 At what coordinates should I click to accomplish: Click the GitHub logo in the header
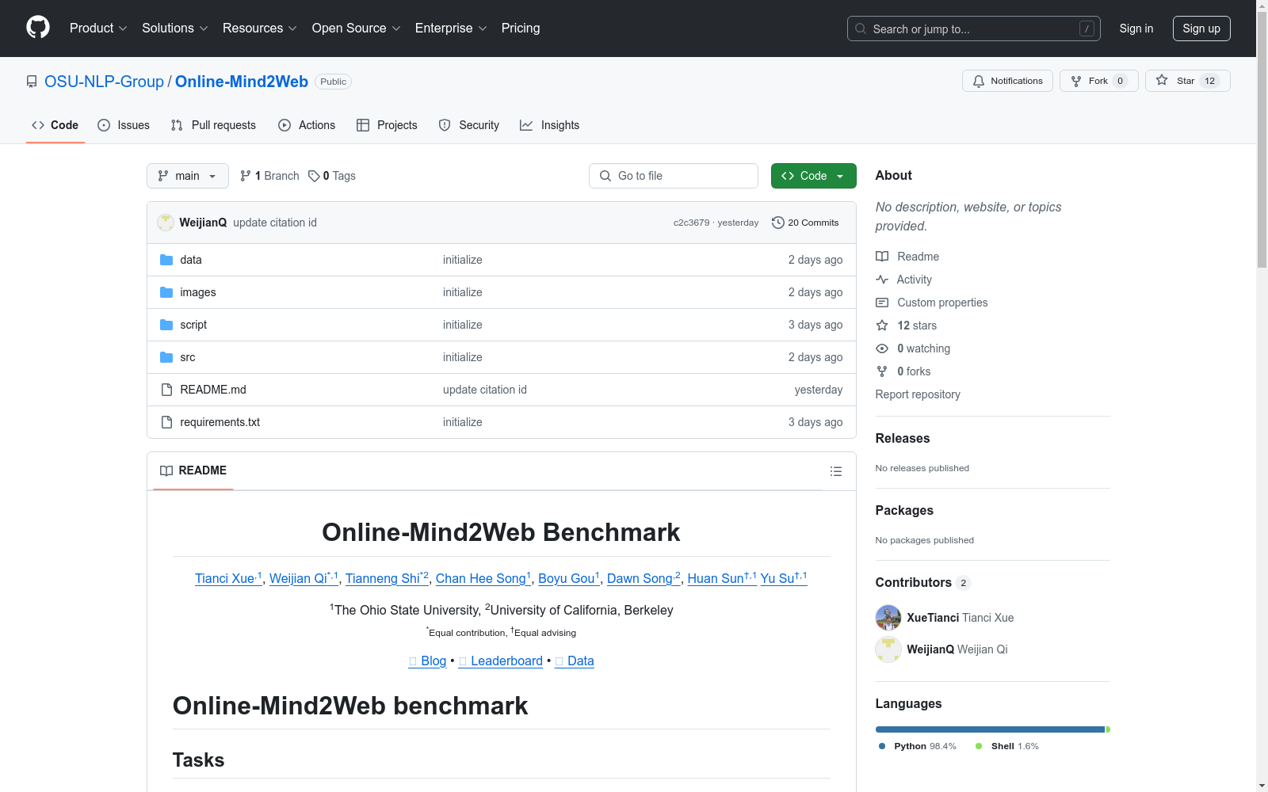pos(37,28)
